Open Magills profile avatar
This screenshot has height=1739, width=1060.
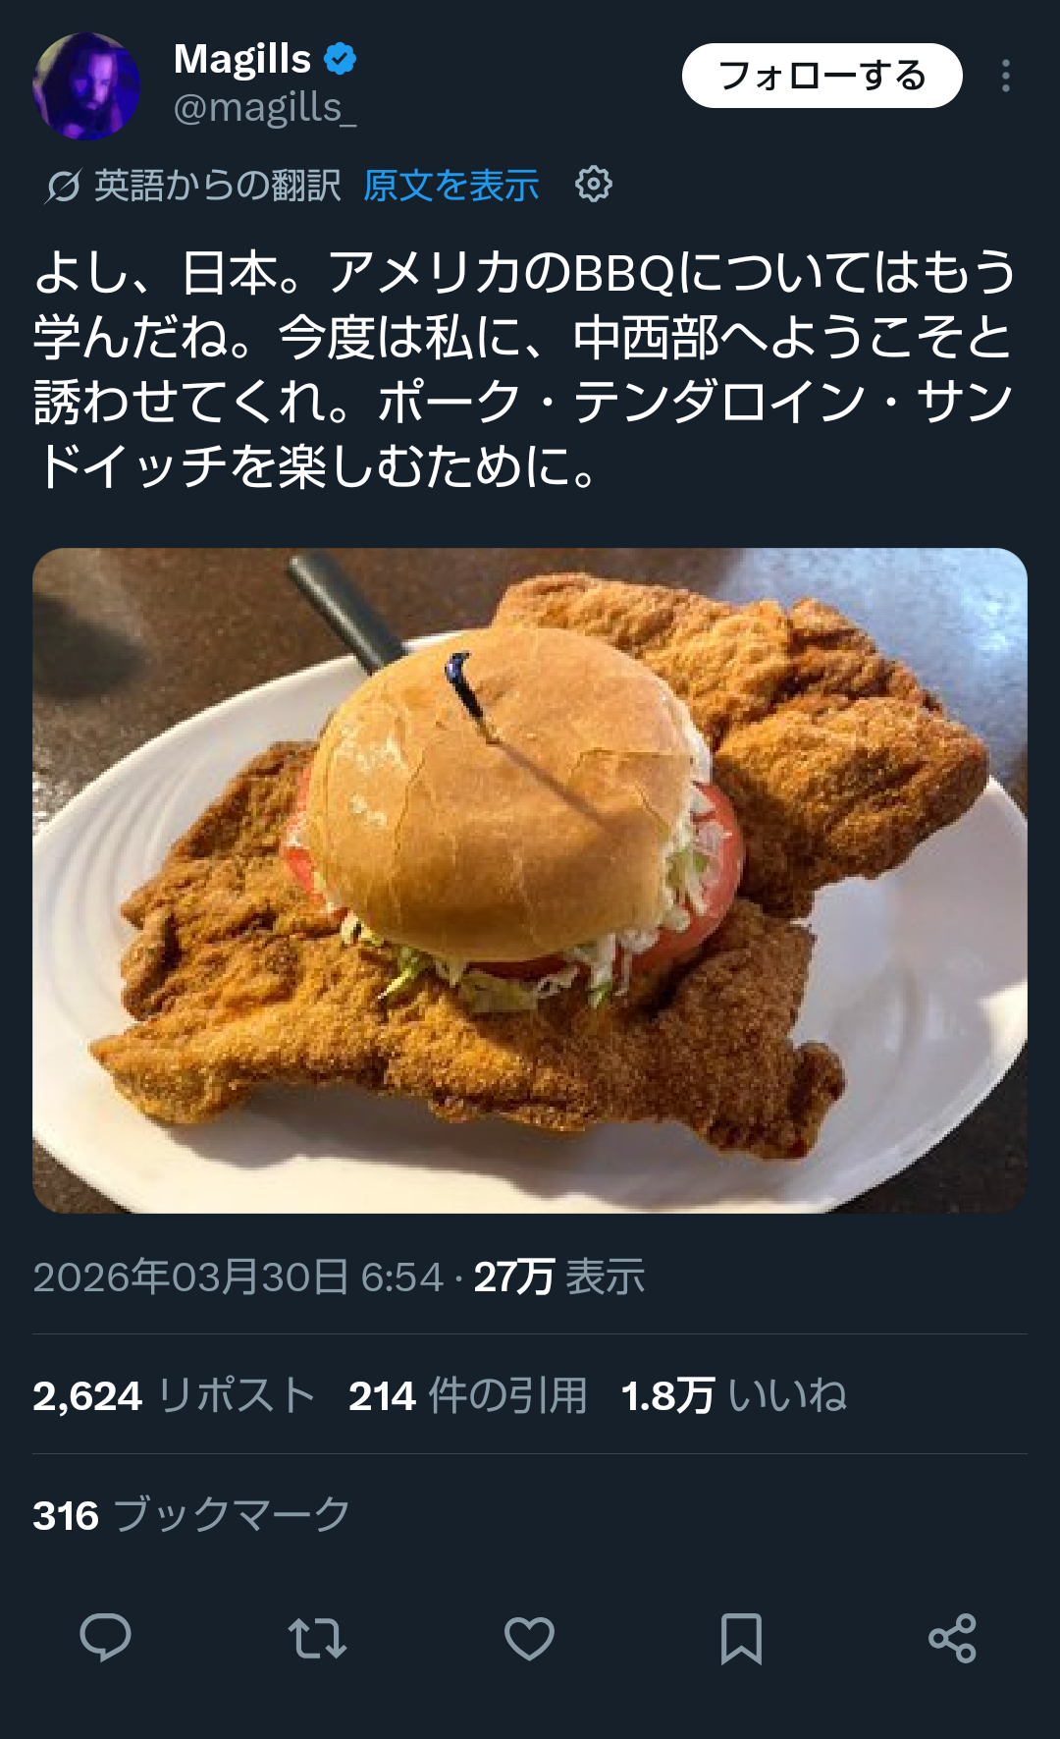[86, 86]
